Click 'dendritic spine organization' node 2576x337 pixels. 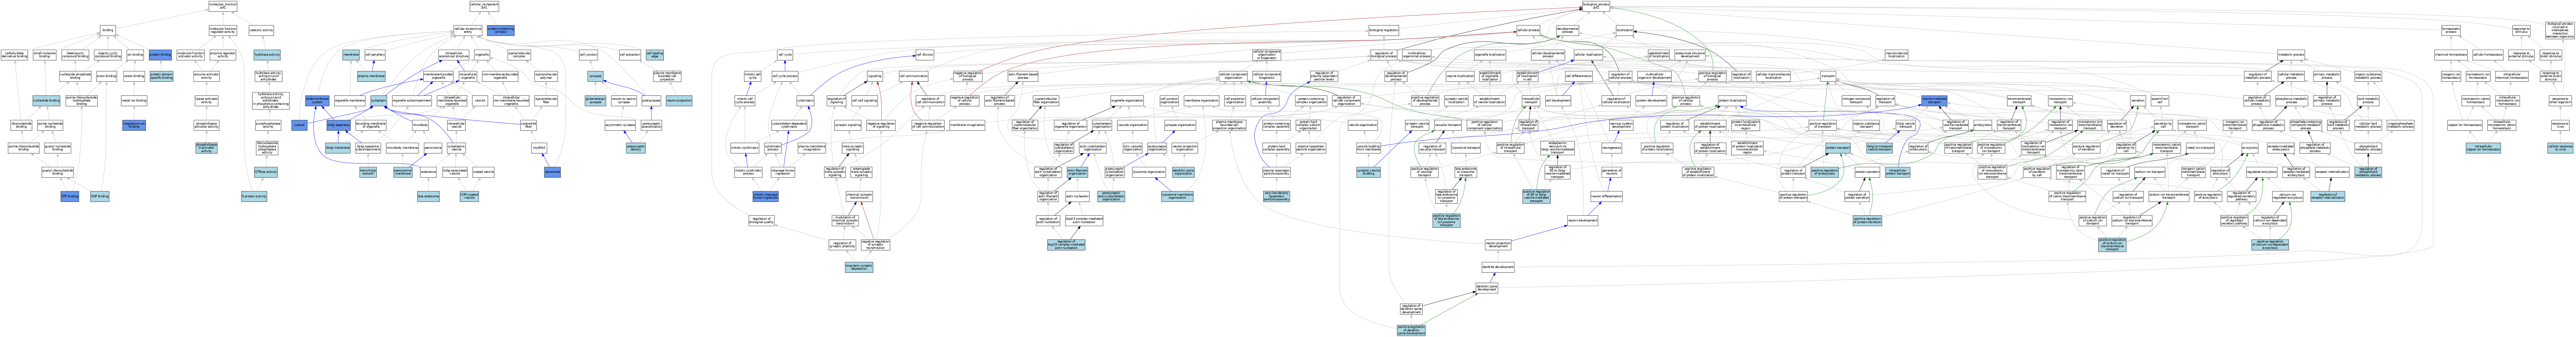[1184, 172]
